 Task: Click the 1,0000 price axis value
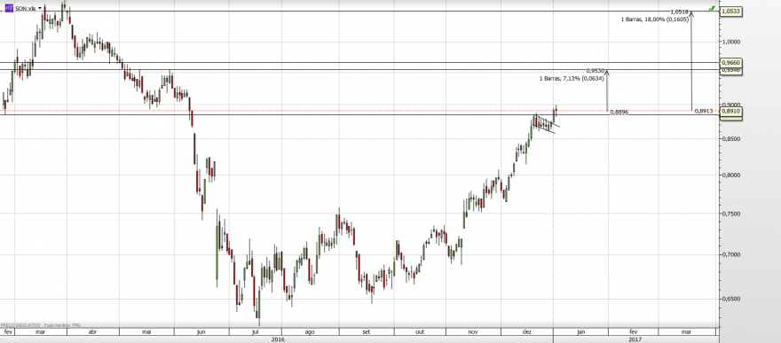click(x=731, y=42)
